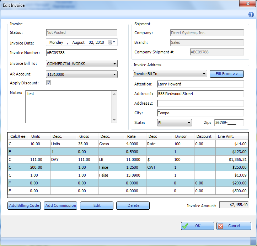
Task: Click the Fill From >> button
Action: tap(226, 74)
